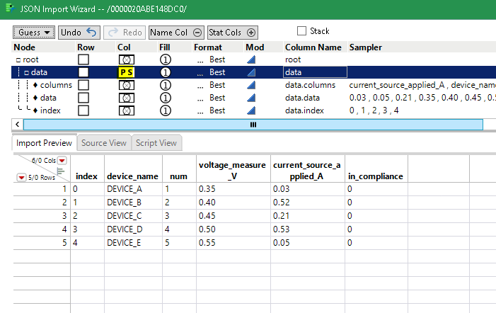The image size is (496, 313).
Task: Click the Column Name field containing data
Action: click(x=314, y=72)
